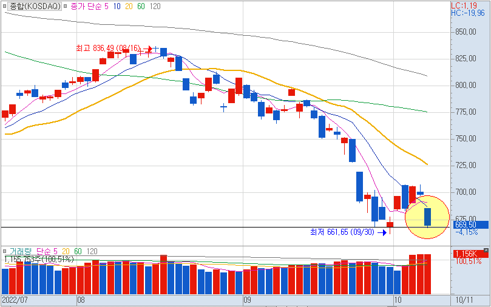This screenshot has width=491, height=307.
Task: Click the 최고 836.49 (08/16) high label
Action: coord(108,48)
